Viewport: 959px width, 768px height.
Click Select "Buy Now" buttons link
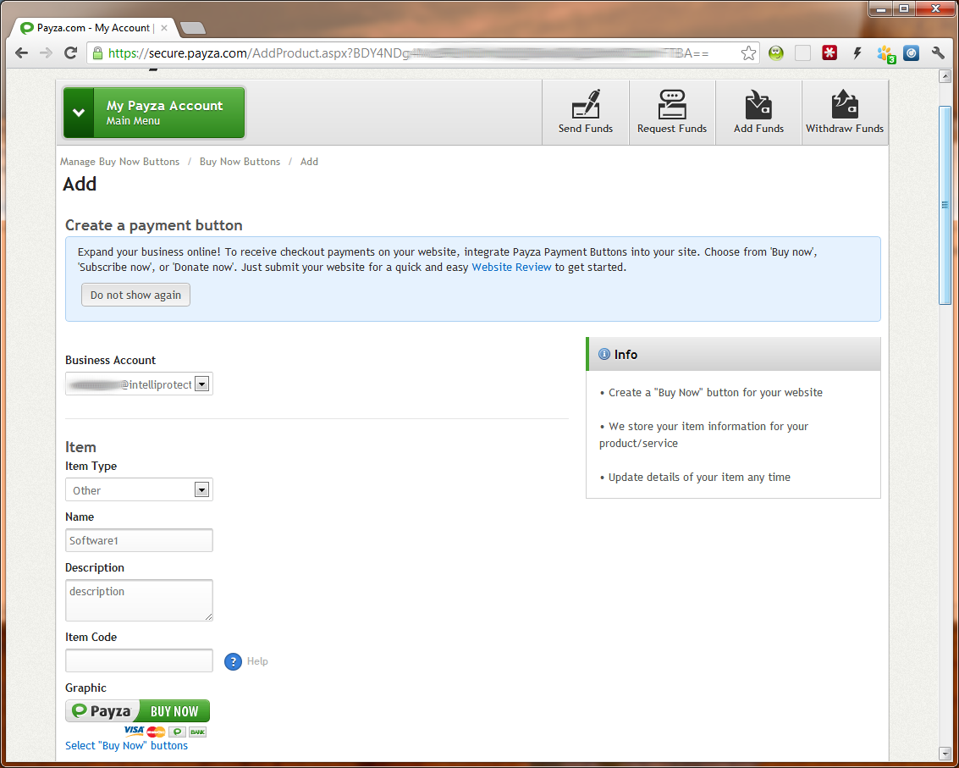coord(127,745)
